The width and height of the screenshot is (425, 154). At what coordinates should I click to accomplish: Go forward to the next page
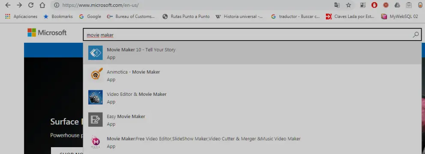coord(19,5)
